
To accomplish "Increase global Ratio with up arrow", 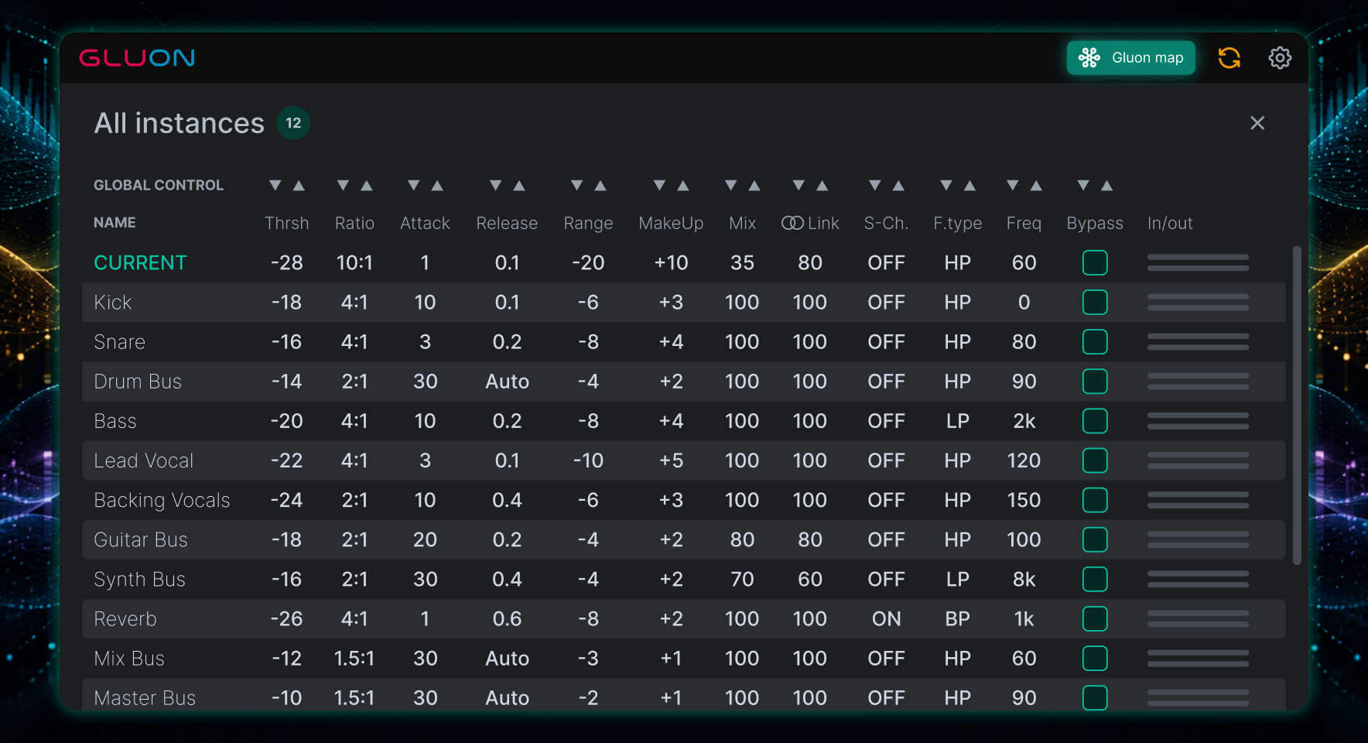I will pyautogui.click(x=367, y=186).
